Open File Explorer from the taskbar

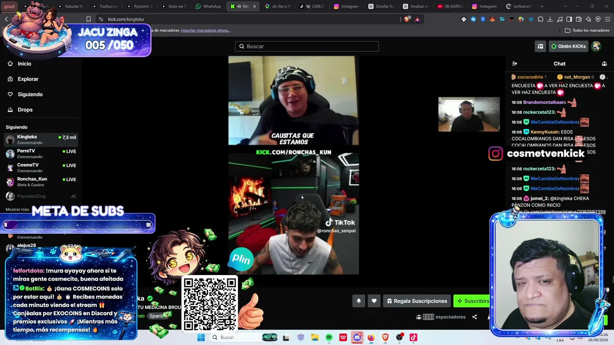coord(315,337)
